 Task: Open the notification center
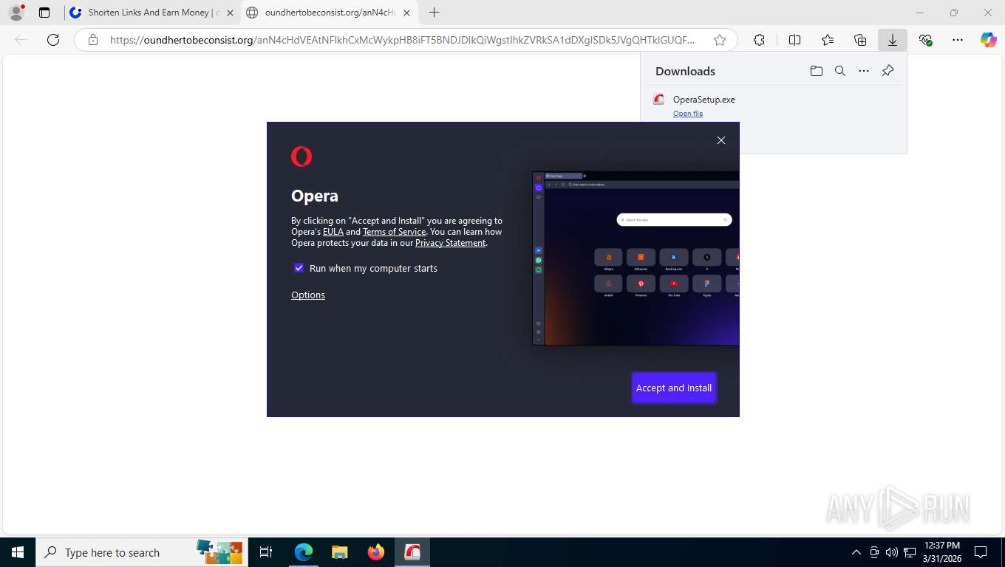click(981, 552)
